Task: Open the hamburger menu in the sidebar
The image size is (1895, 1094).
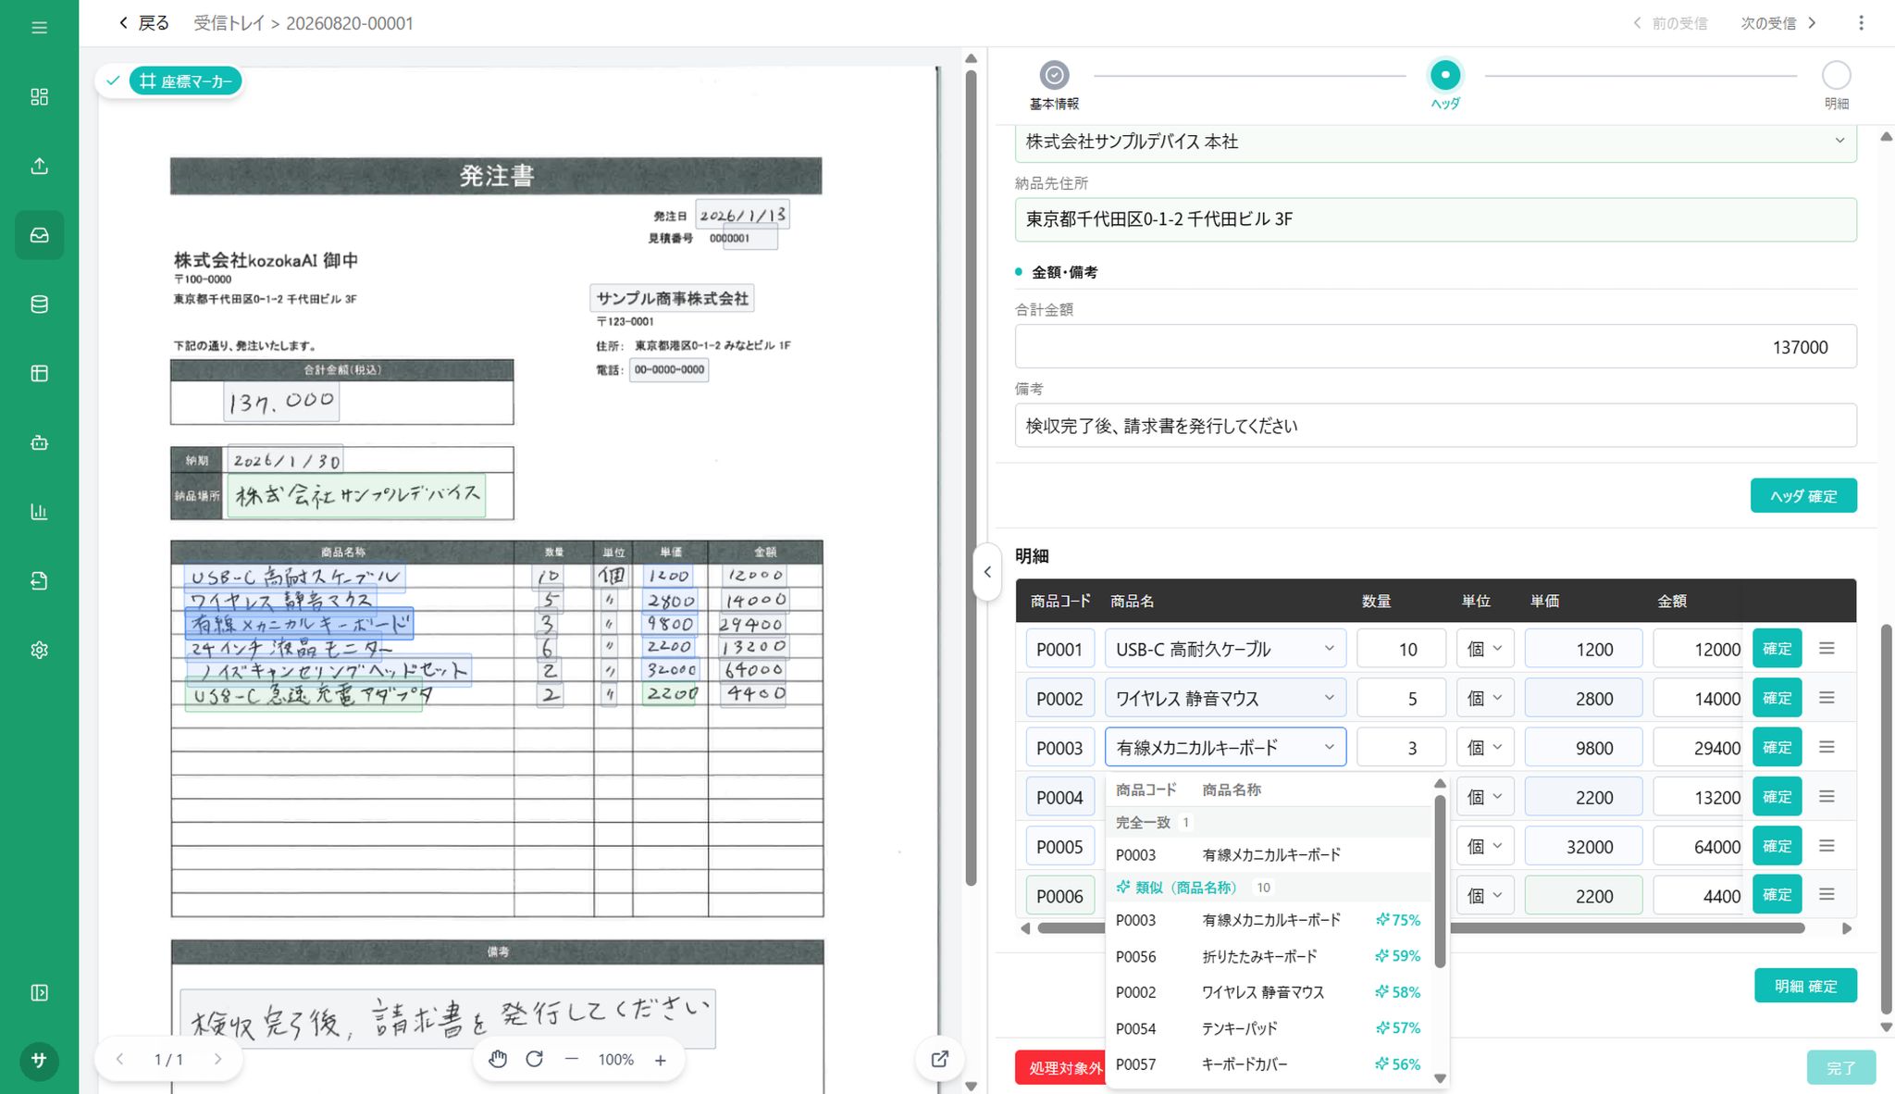Action: pos(39,28)
